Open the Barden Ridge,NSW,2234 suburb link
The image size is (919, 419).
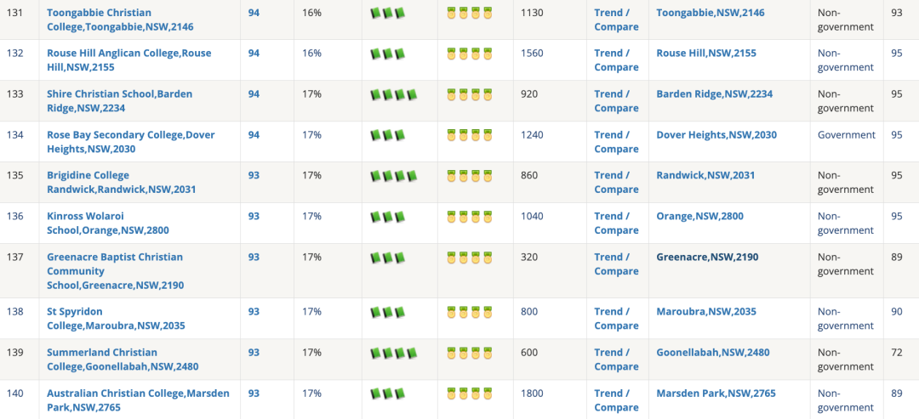tap(715, 94)
